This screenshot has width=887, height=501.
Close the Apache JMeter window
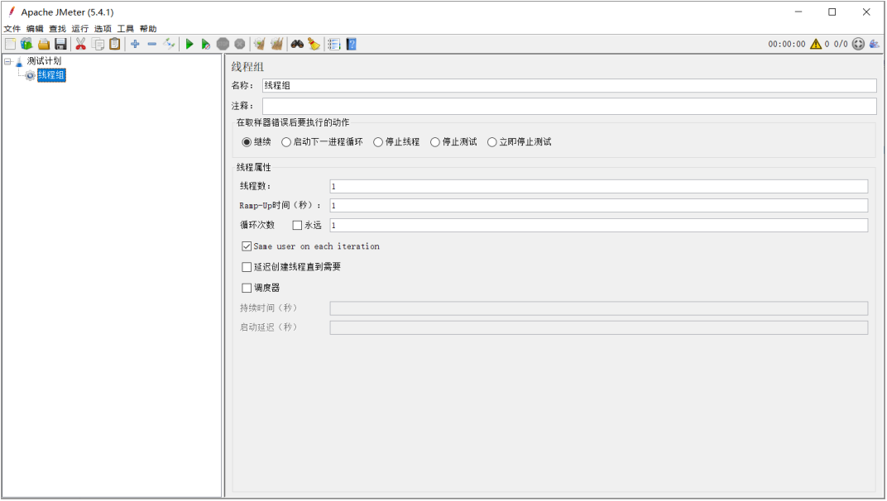[866, 12]
